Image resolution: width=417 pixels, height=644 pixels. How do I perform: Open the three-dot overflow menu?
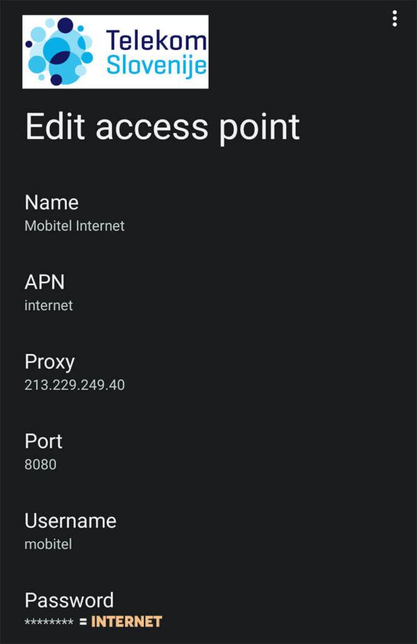point(395,18)
